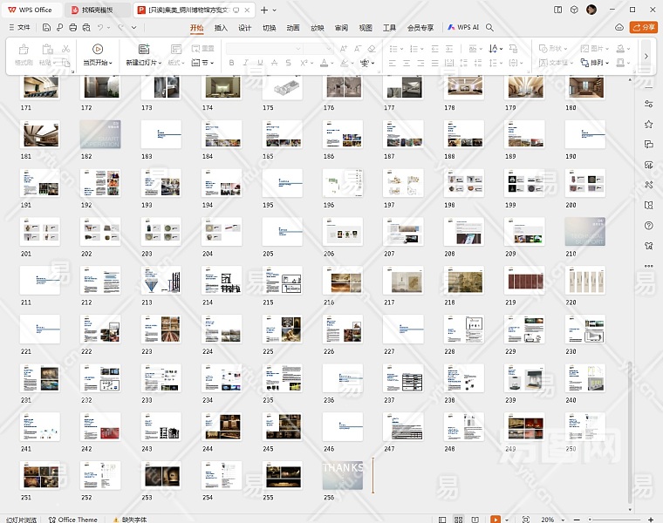The image size is (663, 523).
Task: Open the 设计 ribbon tab
Action: pos(245,28)
